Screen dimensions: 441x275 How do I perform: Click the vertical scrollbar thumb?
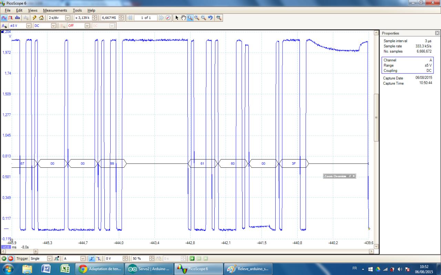(376, 117)
